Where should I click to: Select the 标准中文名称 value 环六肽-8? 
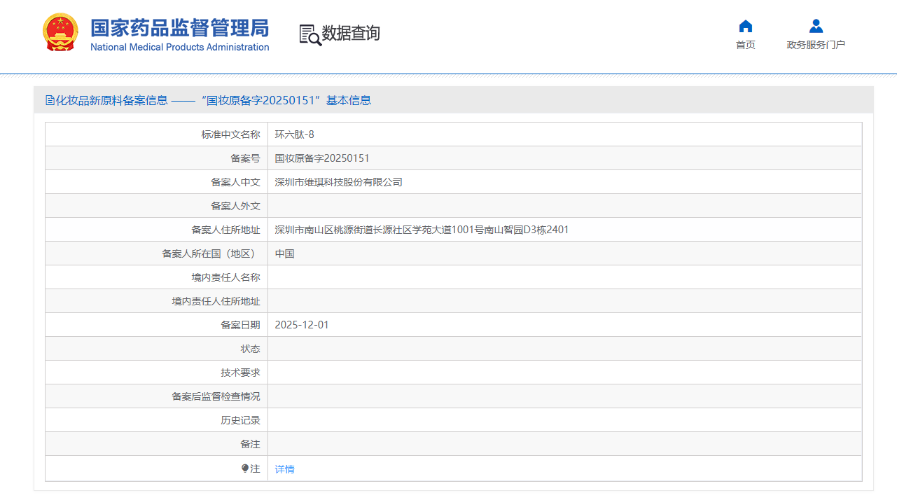pos(293,134)
